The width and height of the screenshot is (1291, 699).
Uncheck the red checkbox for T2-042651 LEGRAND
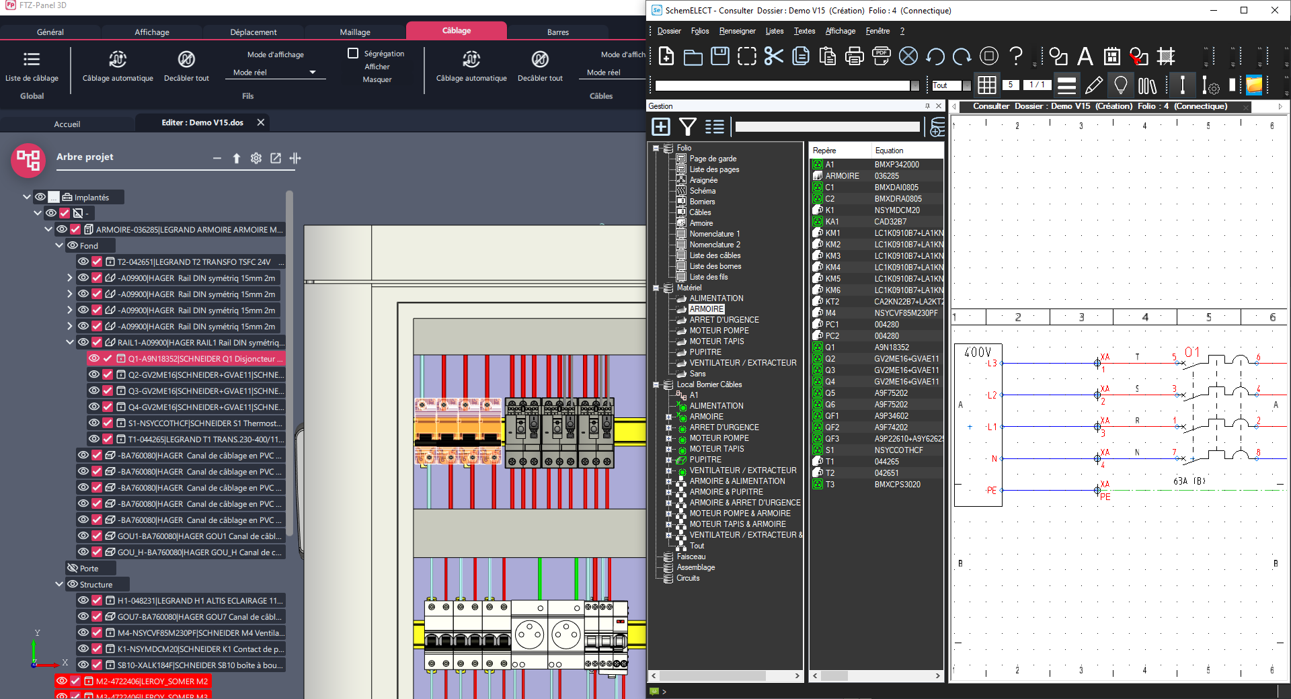(x=97, y=261)
